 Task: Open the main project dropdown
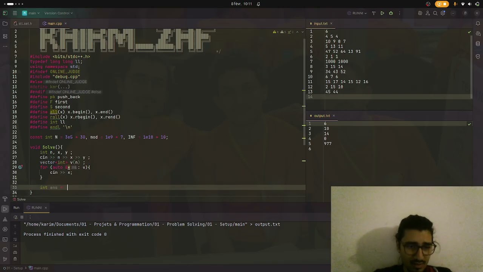tap(31, 13)
